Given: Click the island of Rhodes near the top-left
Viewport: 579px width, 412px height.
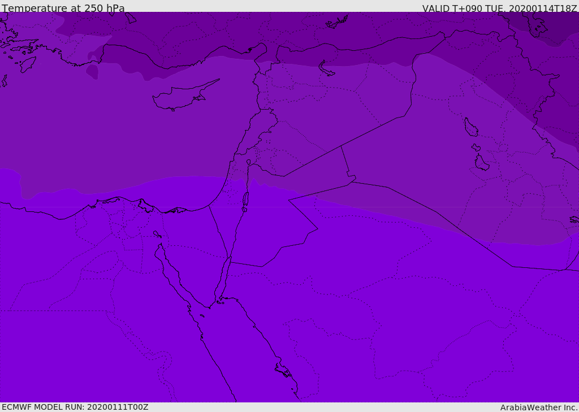Looking at the screenshot, I should tap(28, 64).
